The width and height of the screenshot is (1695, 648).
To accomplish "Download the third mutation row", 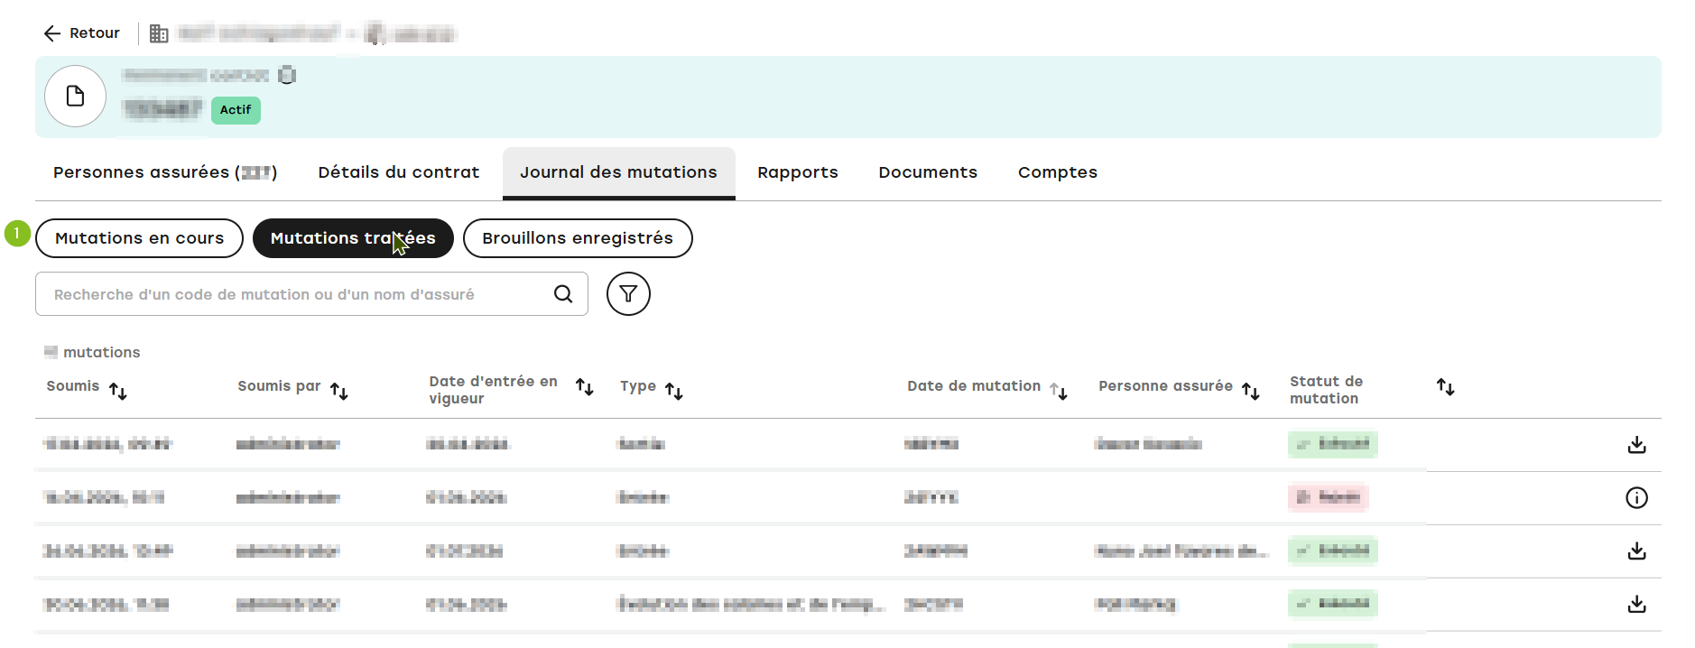I will click(x=1636, y=551).
